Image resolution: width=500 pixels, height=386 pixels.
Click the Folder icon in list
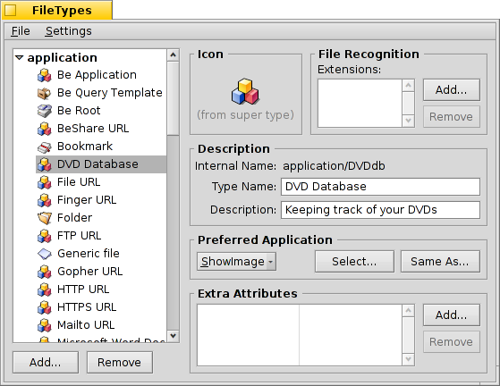(45, 218)
